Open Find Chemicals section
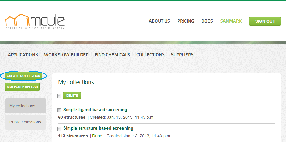Image resolution: width=286 pixels, height=142 pixels. [x=112, y=55]
